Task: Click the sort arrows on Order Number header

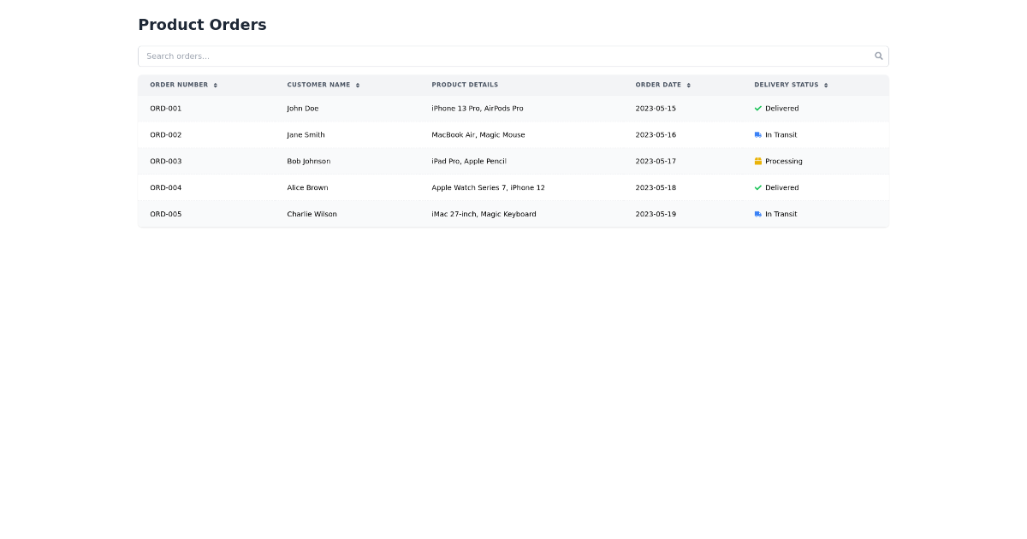Action: click(x=215, y=85)
